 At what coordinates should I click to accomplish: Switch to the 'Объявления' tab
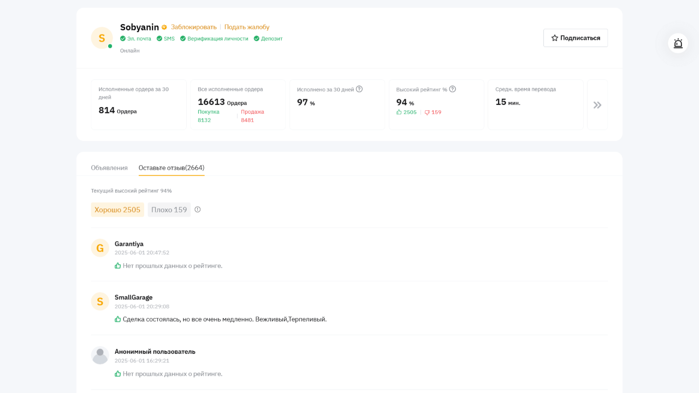[x=109, y=168]
